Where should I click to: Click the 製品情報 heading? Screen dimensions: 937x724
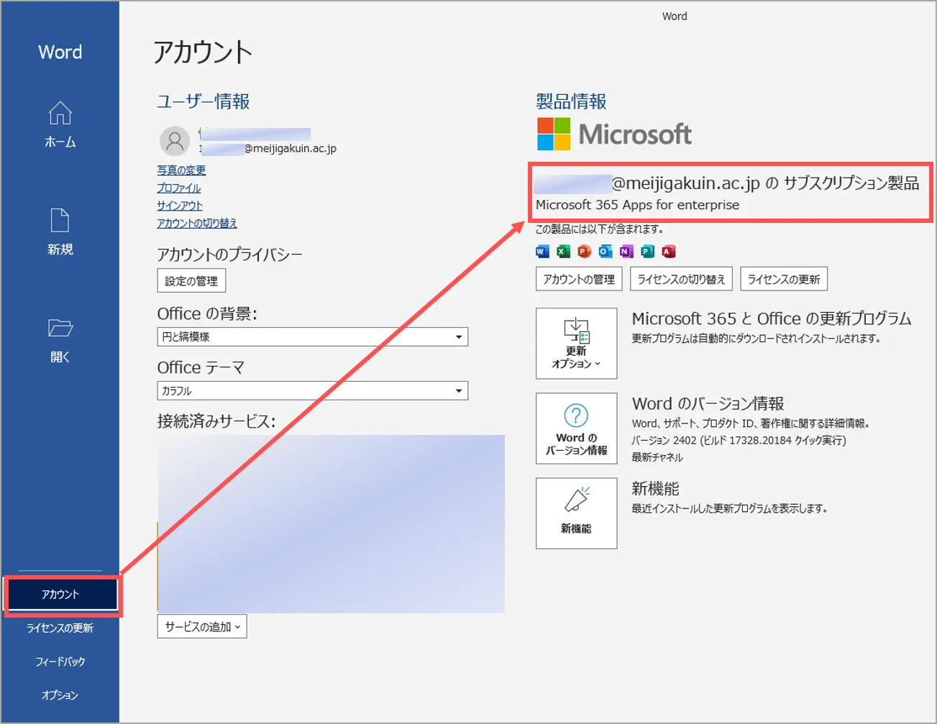coord(571,101)
